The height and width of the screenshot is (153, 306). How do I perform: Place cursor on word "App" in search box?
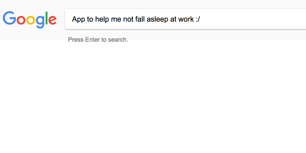[78, 20]
